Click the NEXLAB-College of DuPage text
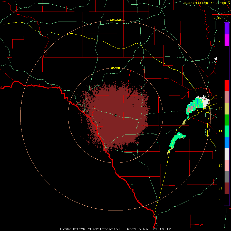 pyautogui.click(x=205, y=3)
